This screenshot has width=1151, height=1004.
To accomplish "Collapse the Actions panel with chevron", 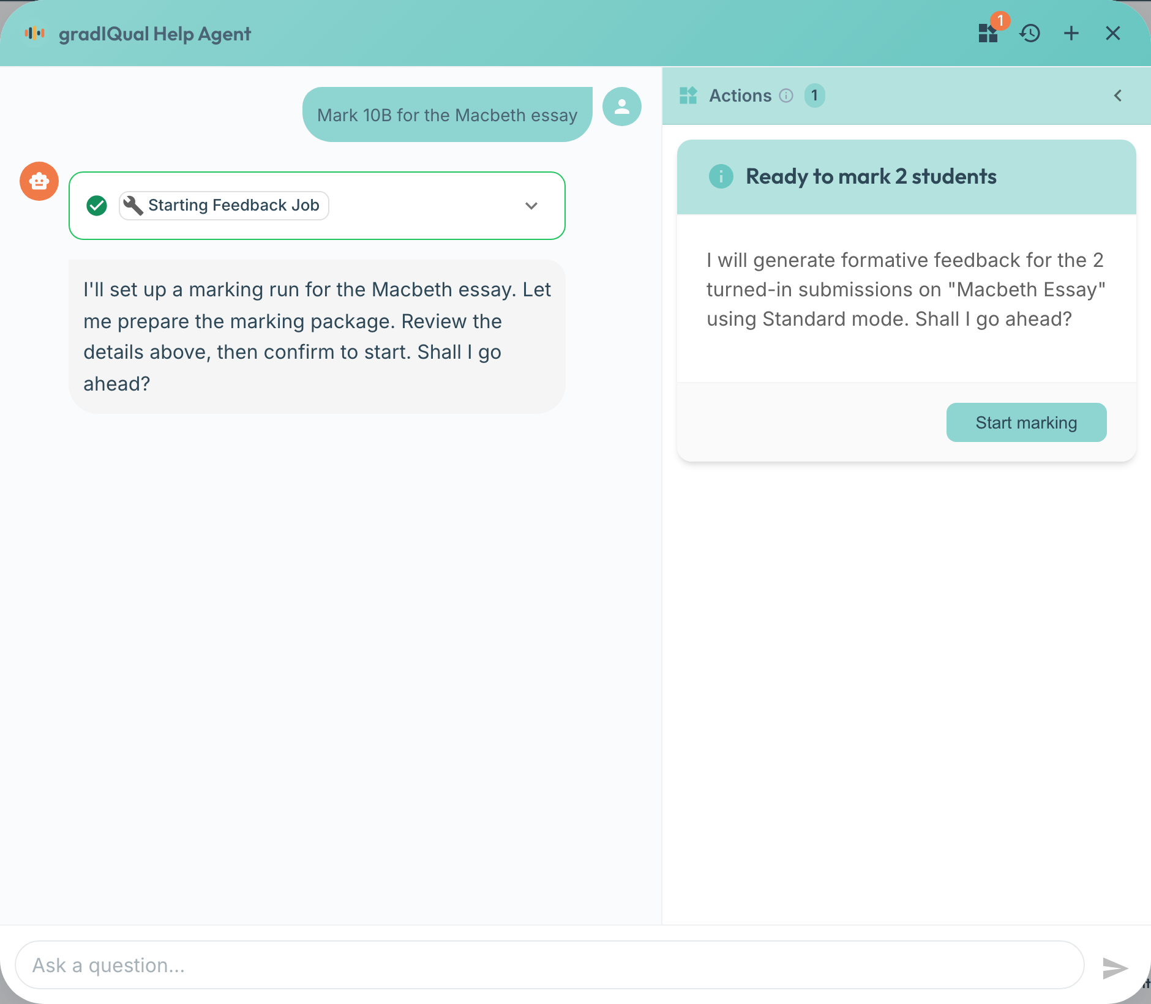I will coord(1118,96).
